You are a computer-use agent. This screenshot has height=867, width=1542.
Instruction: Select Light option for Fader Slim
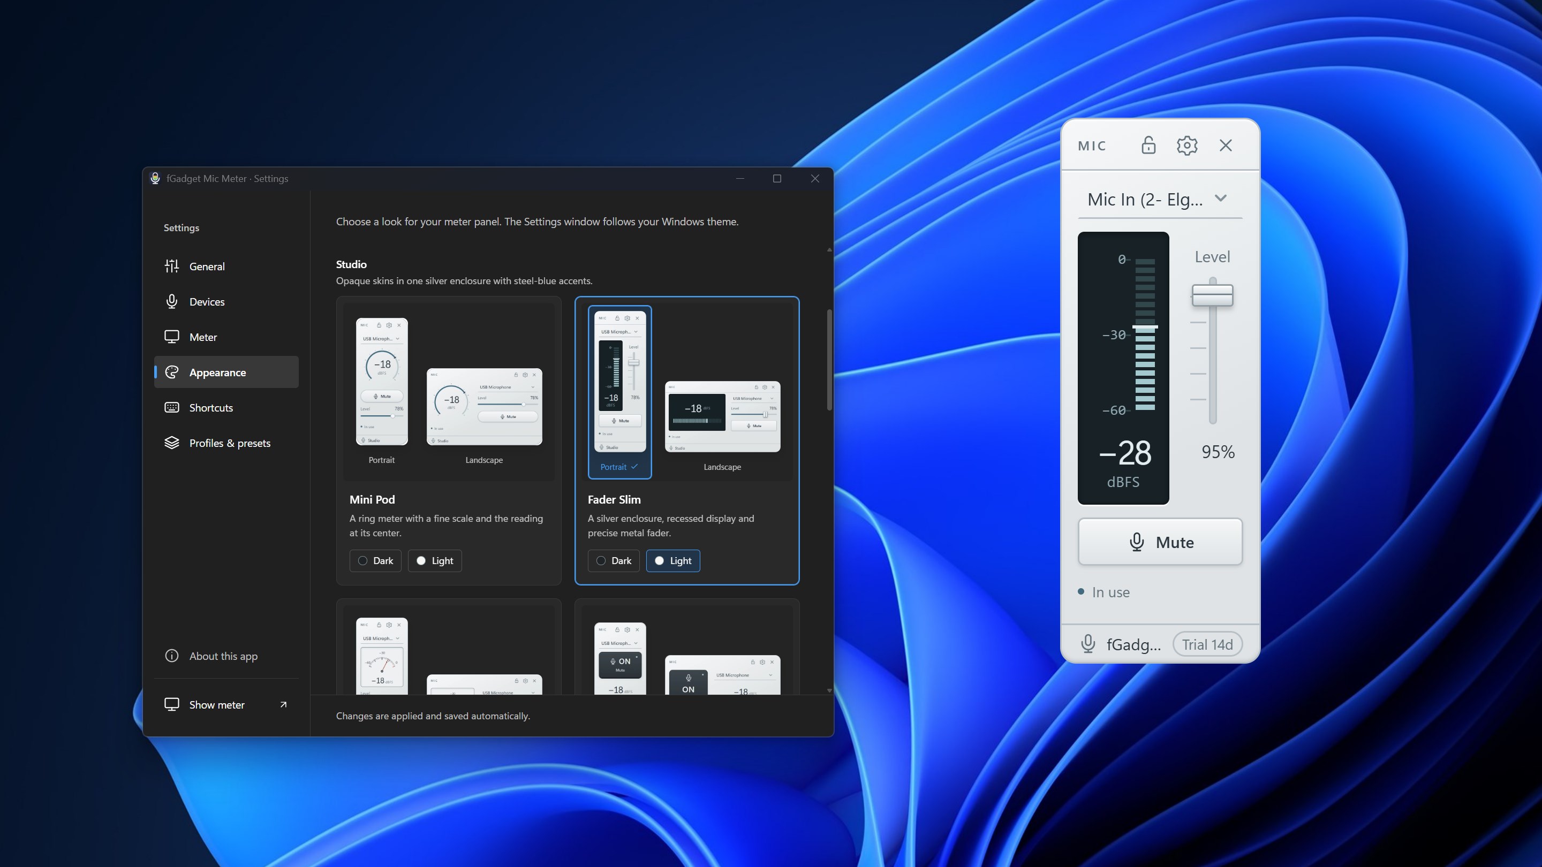pyautogui.click(x=673, y=561)
